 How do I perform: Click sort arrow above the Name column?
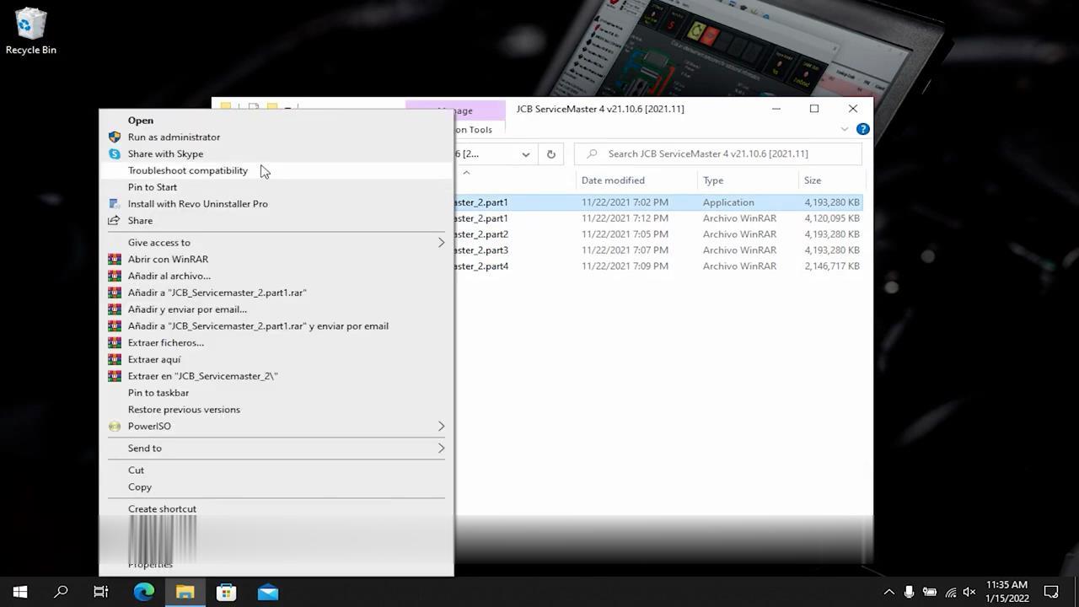point(466,172)
